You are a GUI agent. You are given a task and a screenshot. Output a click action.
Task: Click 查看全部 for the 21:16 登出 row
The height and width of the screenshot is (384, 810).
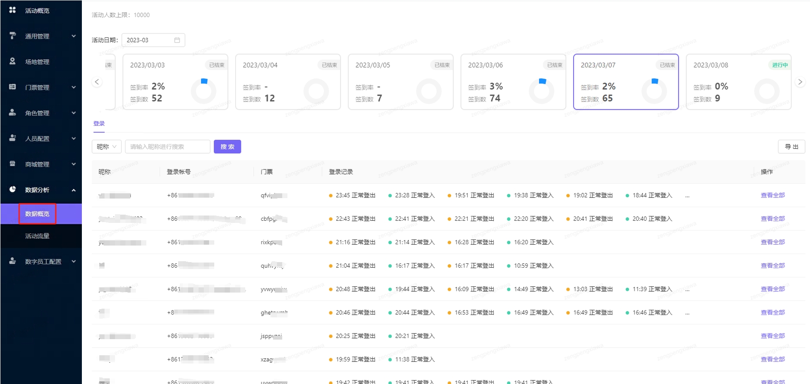click(x=773, y=242)
